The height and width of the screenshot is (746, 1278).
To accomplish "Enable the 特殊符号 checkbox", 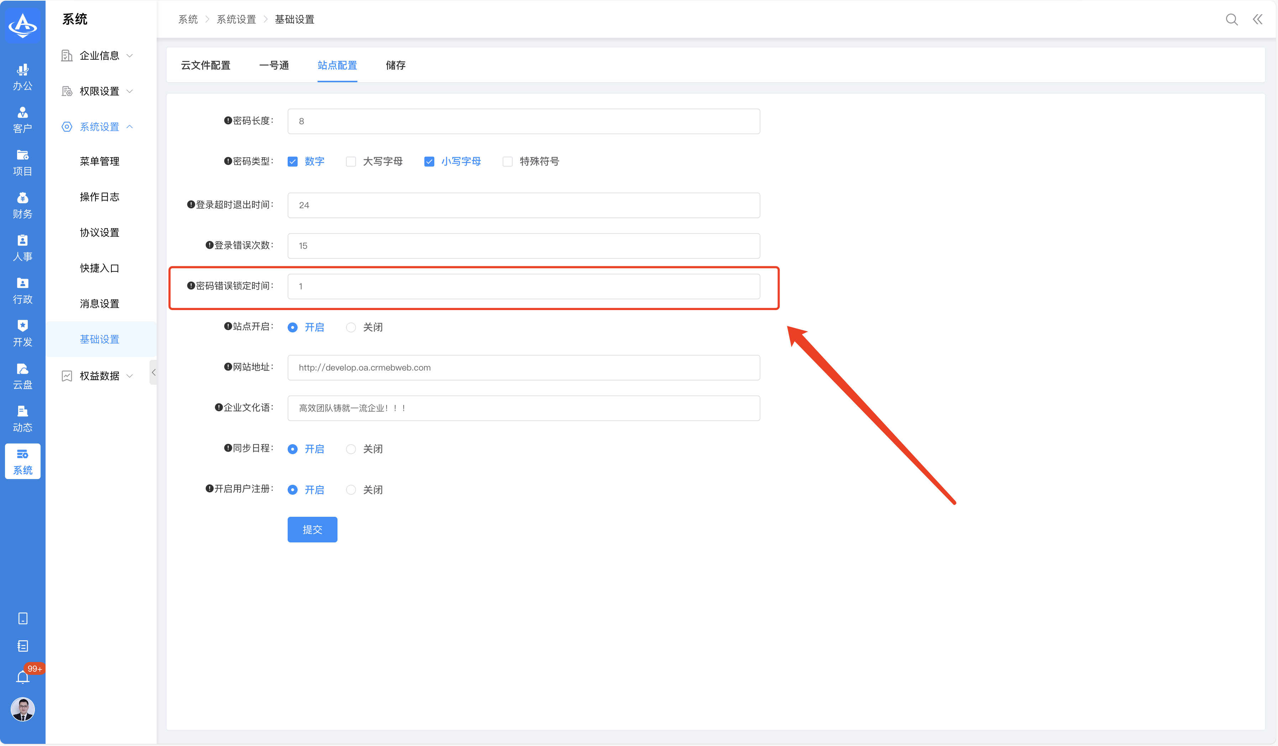I will click(508, 162).
